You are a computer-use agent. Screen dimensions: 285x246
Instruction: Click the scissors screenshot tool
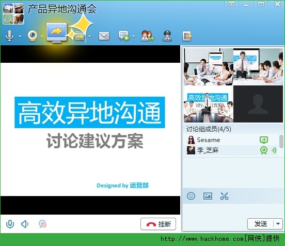pyautogui.click(x=224, y=196)
